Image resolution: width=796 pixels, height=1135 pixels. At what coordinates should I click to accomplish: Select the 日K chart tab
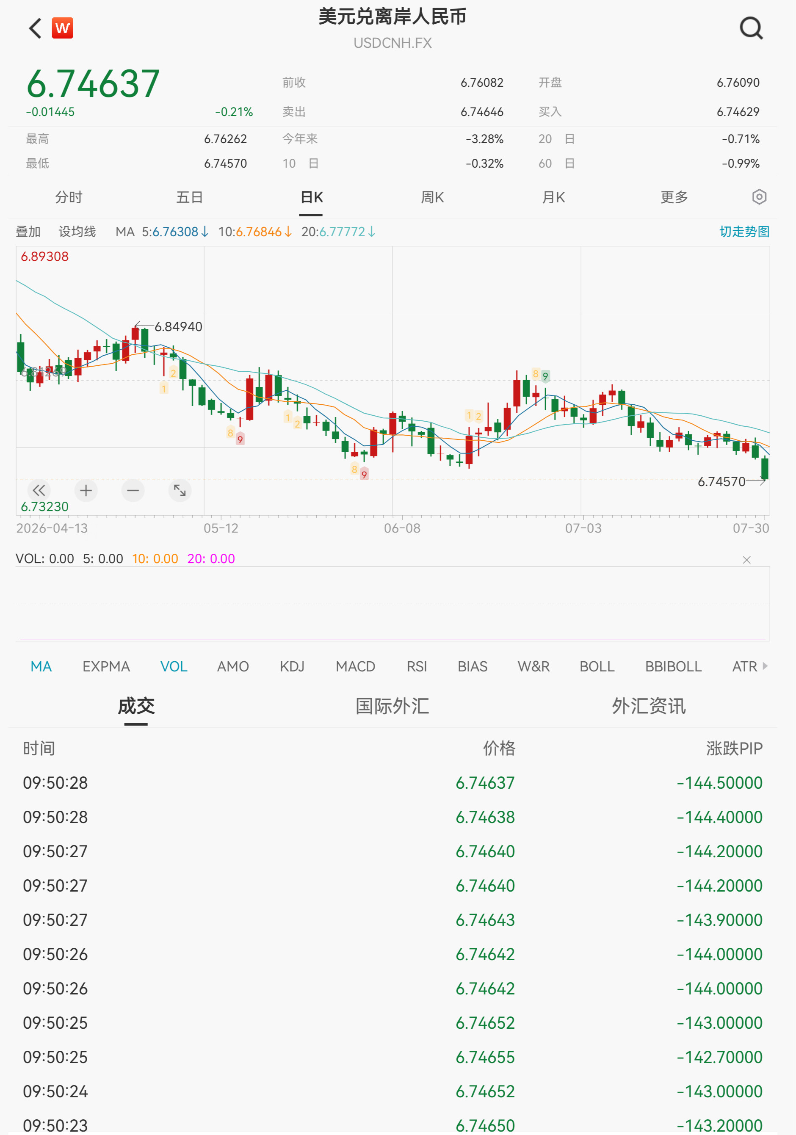312,197
